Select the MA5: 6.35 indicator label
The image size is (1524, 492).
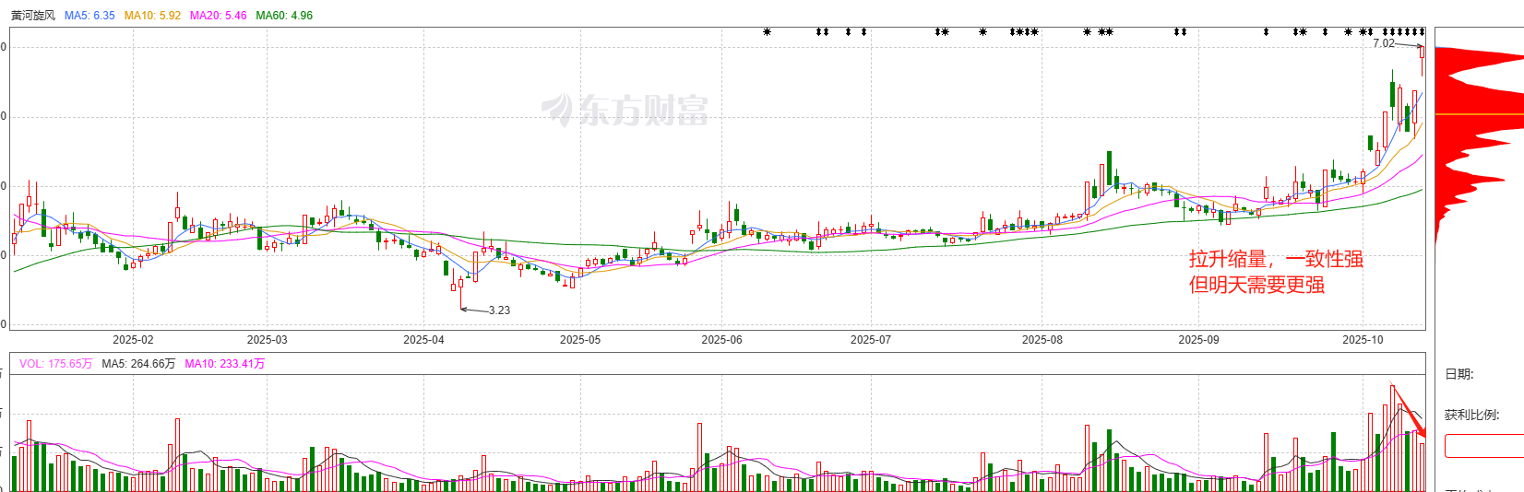click(89, 16)
